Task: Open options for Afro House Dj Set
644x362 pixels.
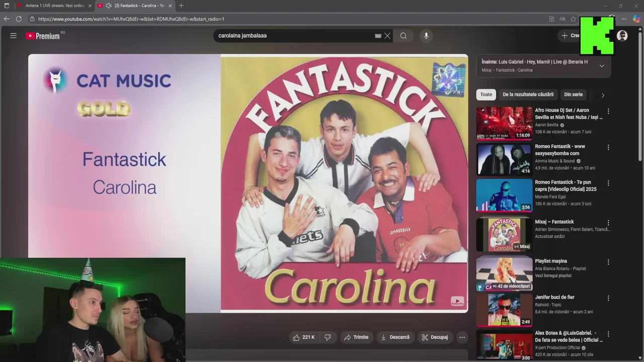Action: pyautogui.click(x=608, y=111)
